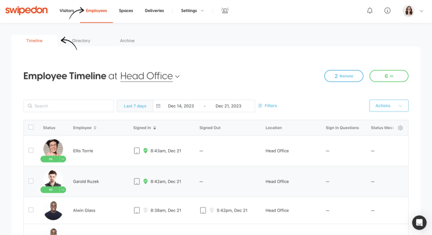Click the 2 Remote button

(344, 76)
